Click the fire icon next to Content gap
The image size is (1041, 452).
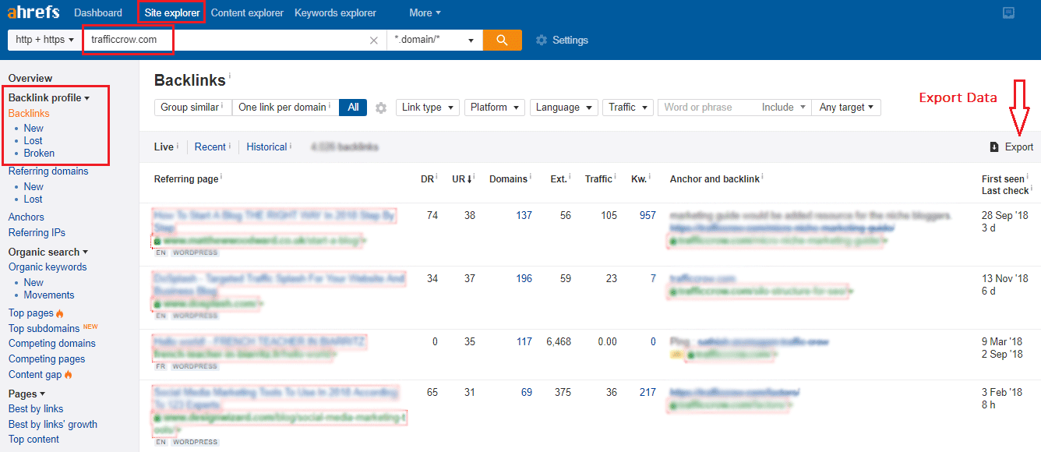[68, 375]
